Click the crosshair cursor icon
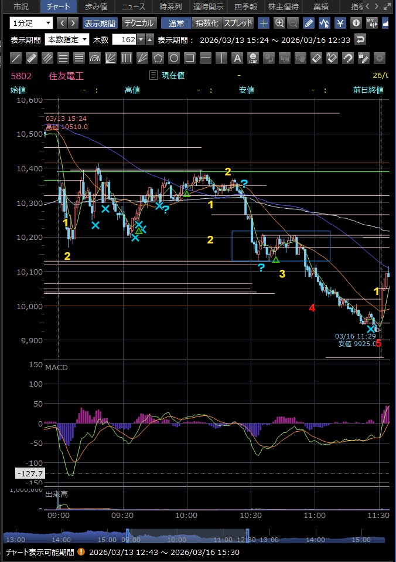 264,23
